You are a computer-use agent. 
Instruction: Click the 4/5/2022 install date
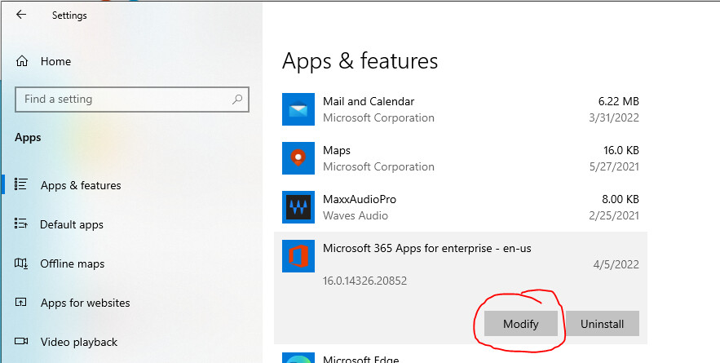point(617,264)
